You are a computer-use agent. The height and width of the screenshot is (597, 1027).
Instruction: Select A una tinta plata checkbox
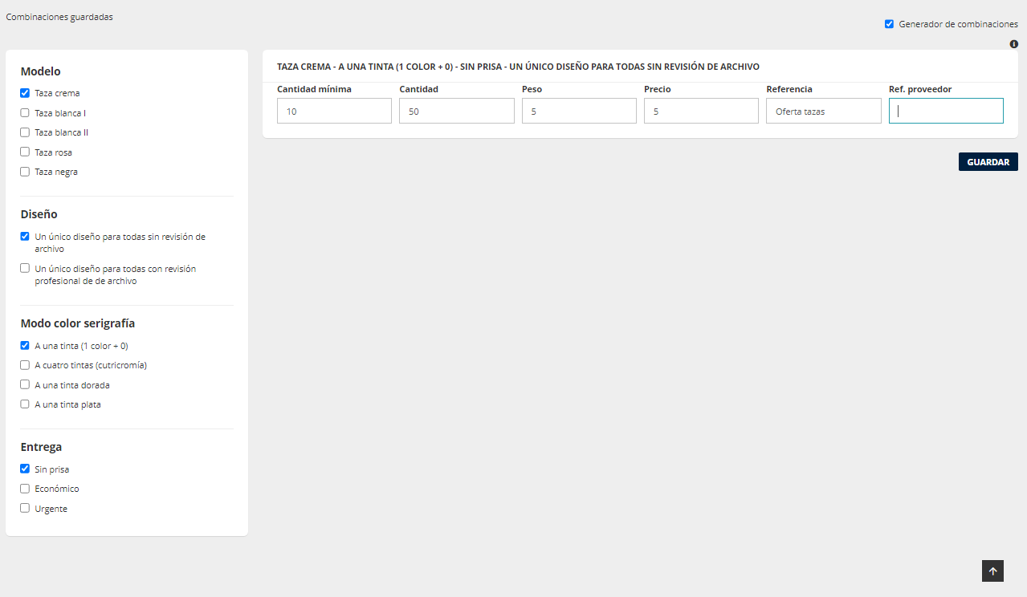[x=25, y=404]
